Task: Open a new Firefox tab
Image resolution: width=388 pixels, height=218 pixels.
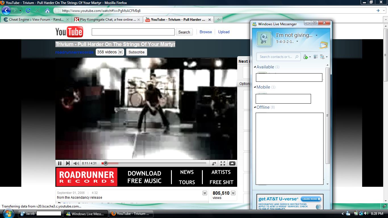Action: [218, 20]
